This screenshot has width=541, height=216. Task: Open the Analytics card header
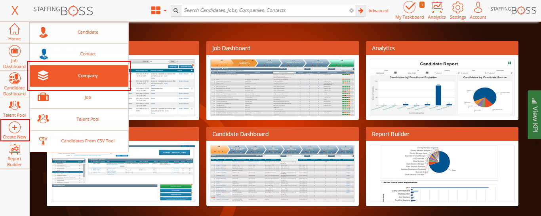coord(442,48)
